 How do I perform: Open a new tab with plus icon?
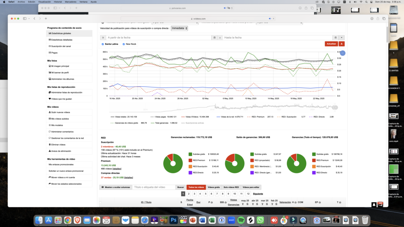coord(46,19)
